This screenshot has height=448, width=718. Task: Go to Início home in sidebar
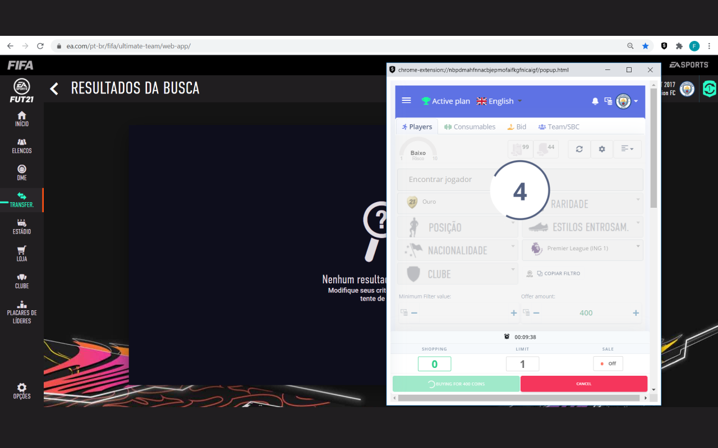(22, 119)
